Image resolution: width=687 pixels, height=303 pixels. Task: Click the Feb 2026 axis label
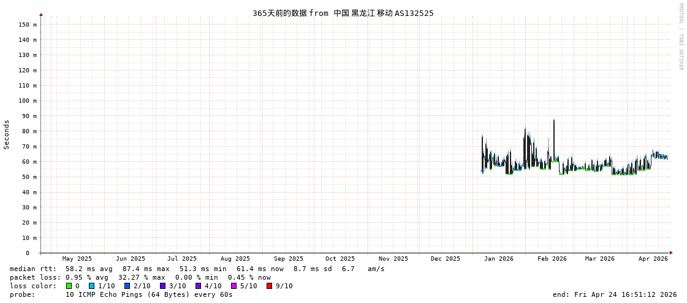(552, 259)
